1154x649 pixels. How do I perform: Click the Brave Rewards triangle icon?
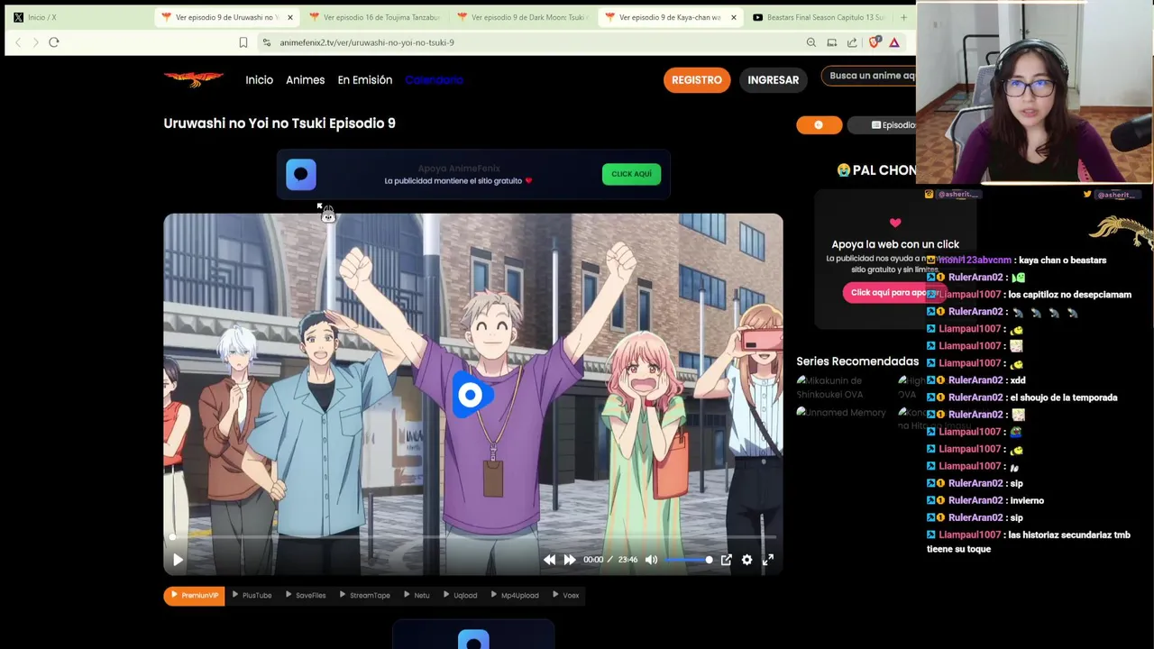coord(894,42)
